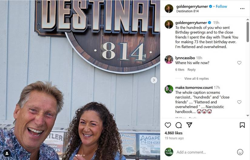Open emoji picker in comment box

pos(240,152)
